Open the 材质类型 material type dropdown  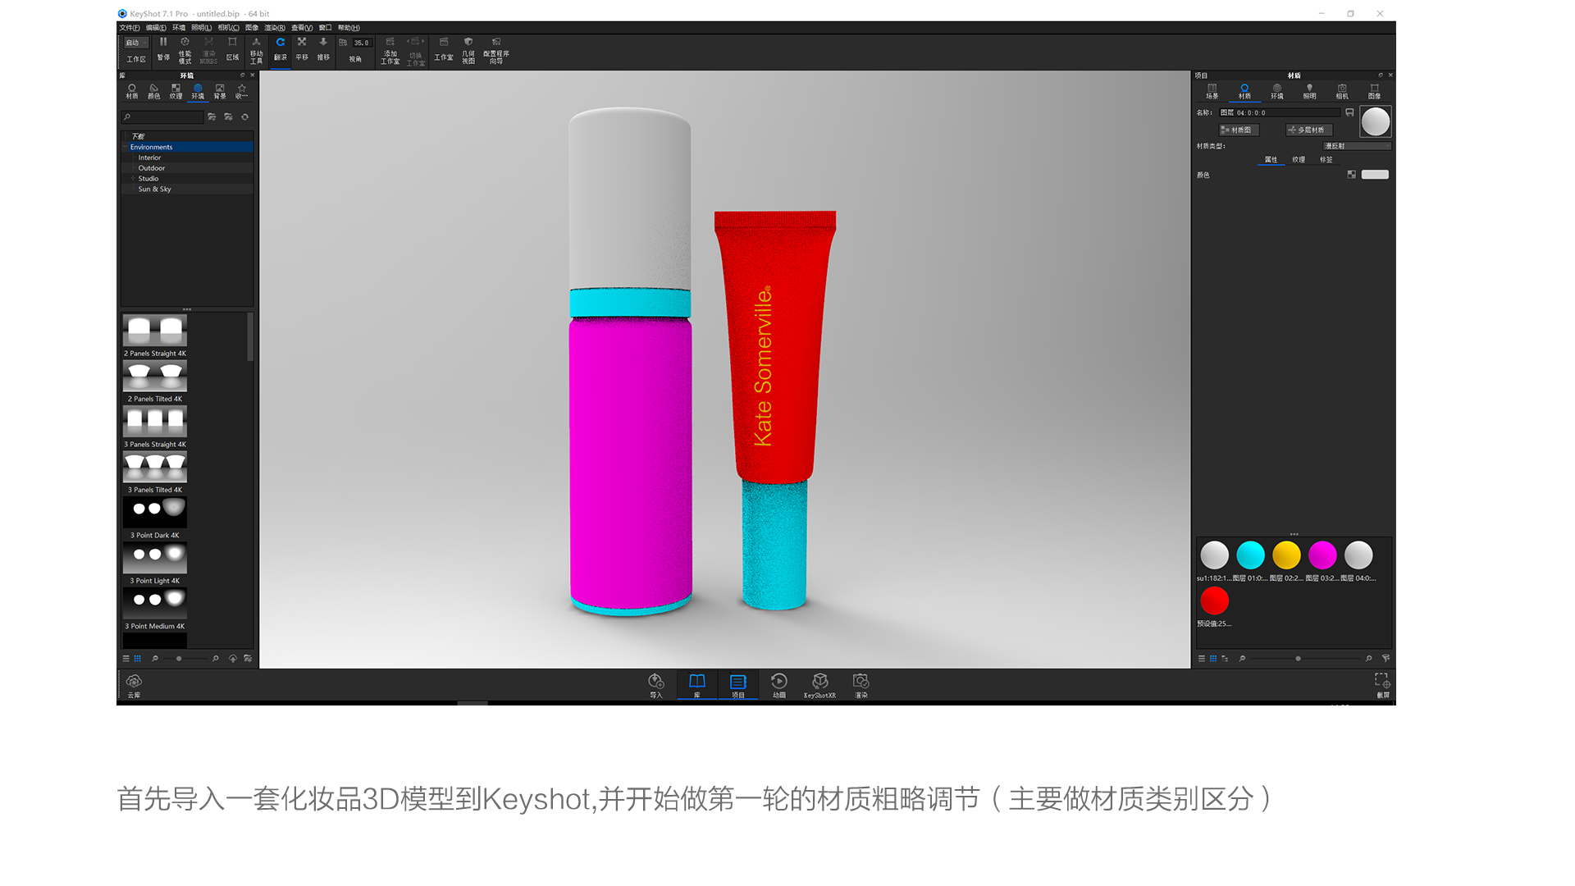click(x=1357, y=145)
